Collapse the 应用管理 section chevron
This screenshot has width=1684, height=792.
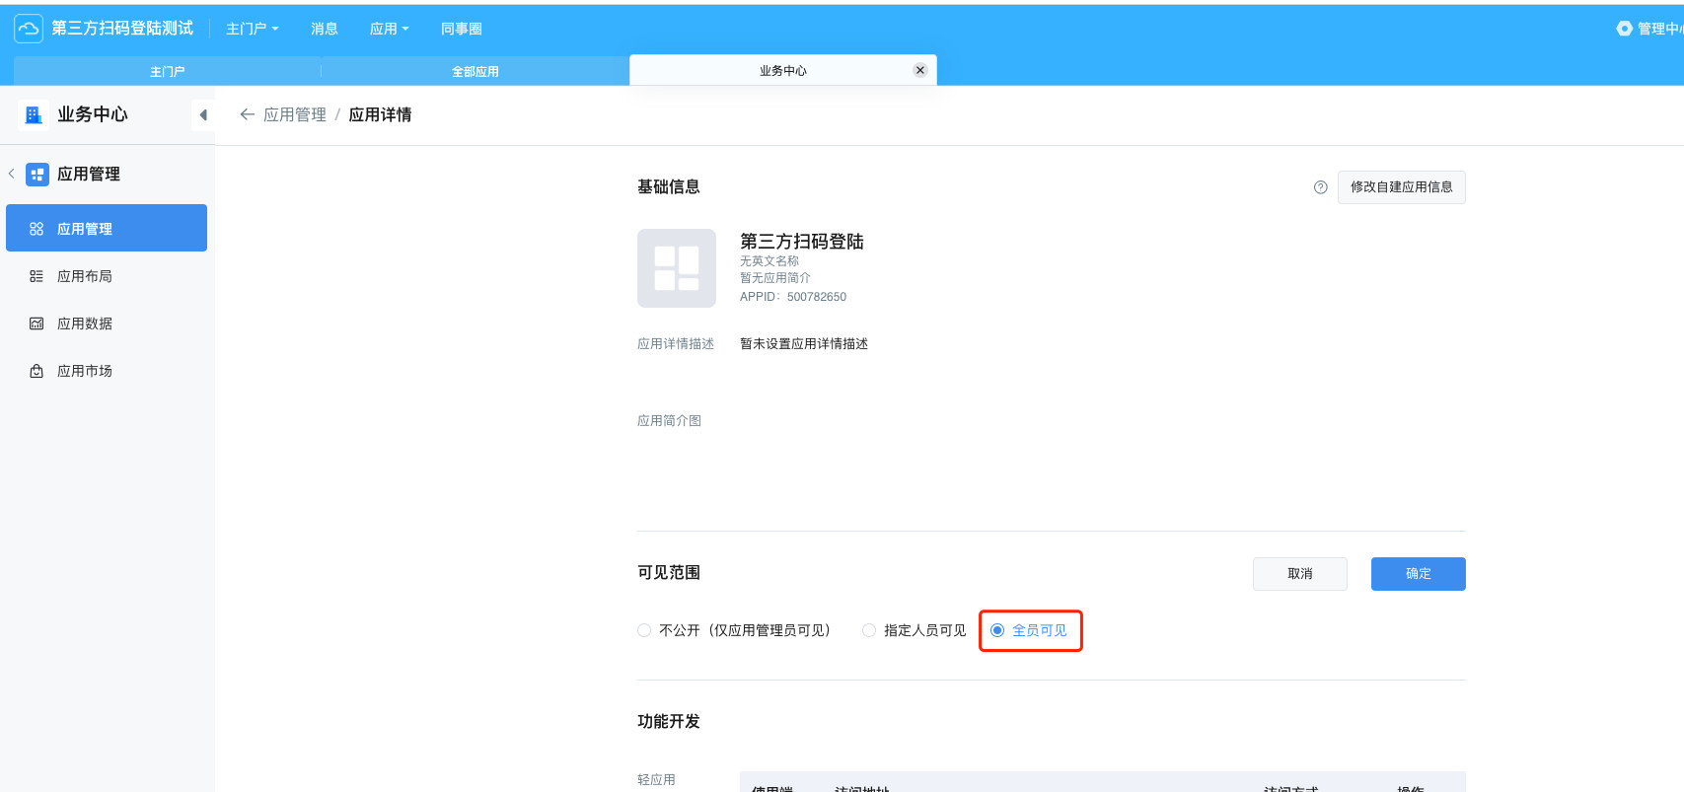(12, 174)
